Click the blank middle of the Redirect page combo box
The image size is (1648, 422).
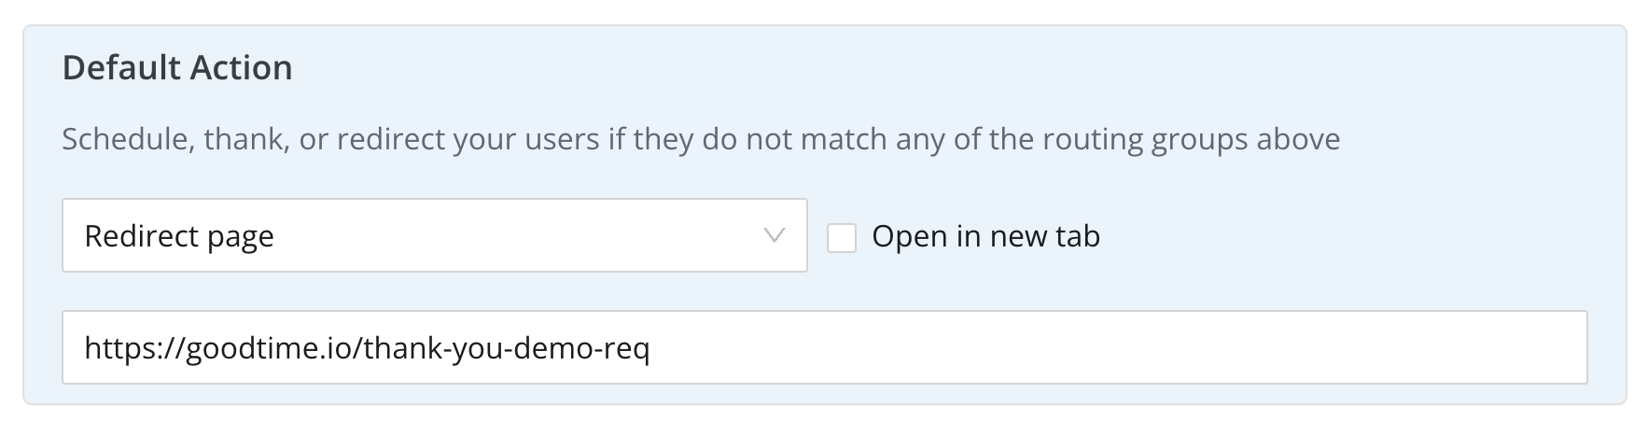(x=513, y=235)
